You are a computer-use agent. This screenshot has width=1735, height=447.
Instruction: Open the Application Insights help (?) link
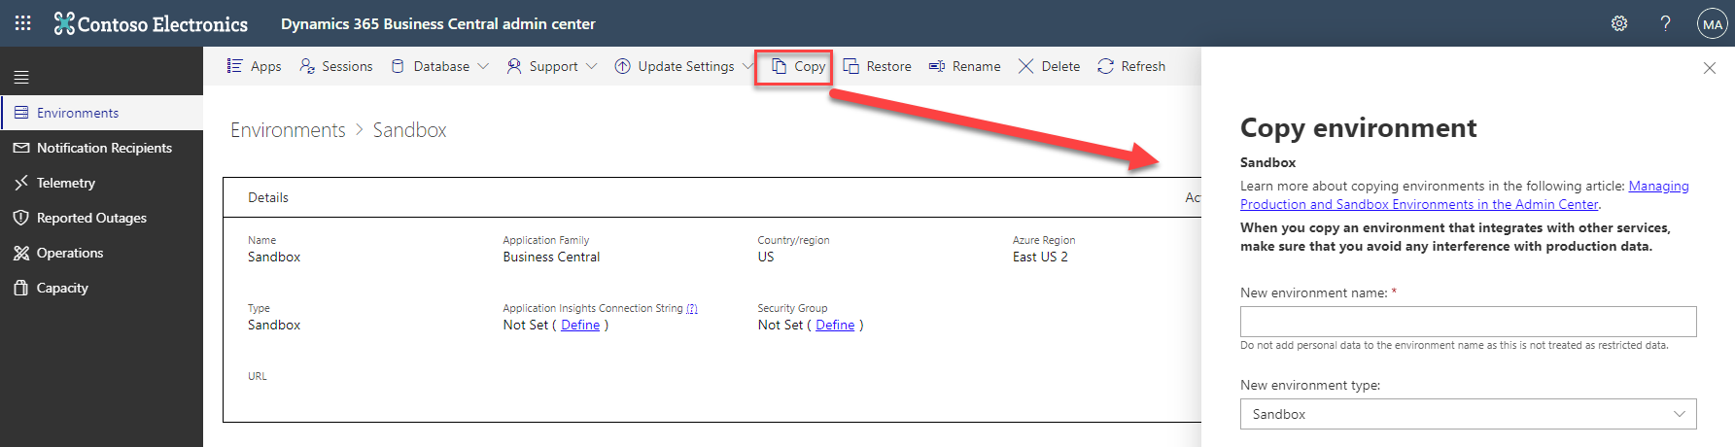(692, 308)
